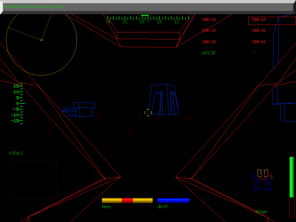Click the empty red target info box

click(x=33, y=180)
